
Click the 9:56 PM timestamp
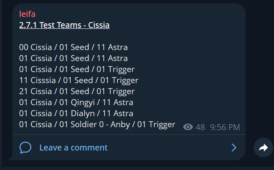[x=225, y=127]
